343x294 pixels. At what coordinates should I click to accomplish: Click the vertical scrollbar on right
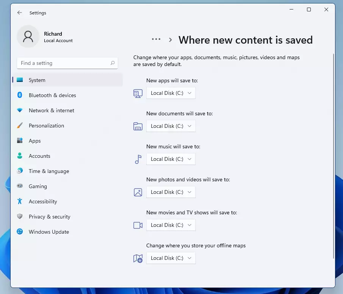tap(334, 156)
